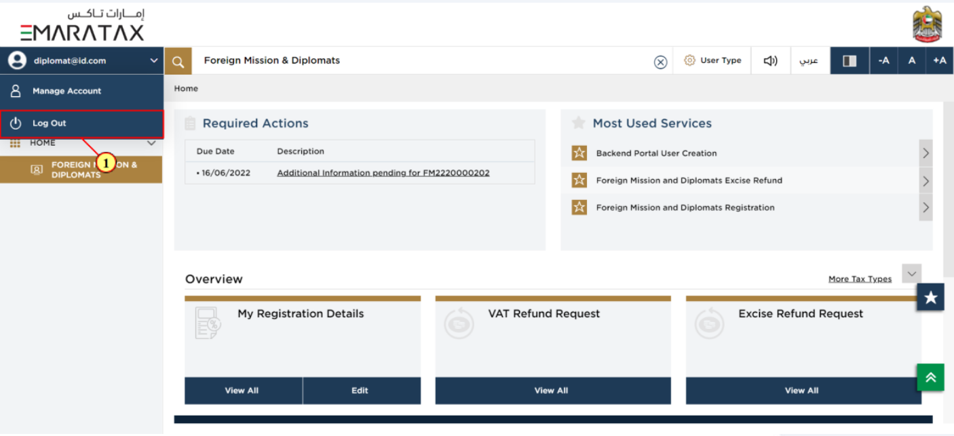This screenshot has width=954, height=436.
Task: Click View All under VAT Refund Request
Action: [x=553, y=391]
